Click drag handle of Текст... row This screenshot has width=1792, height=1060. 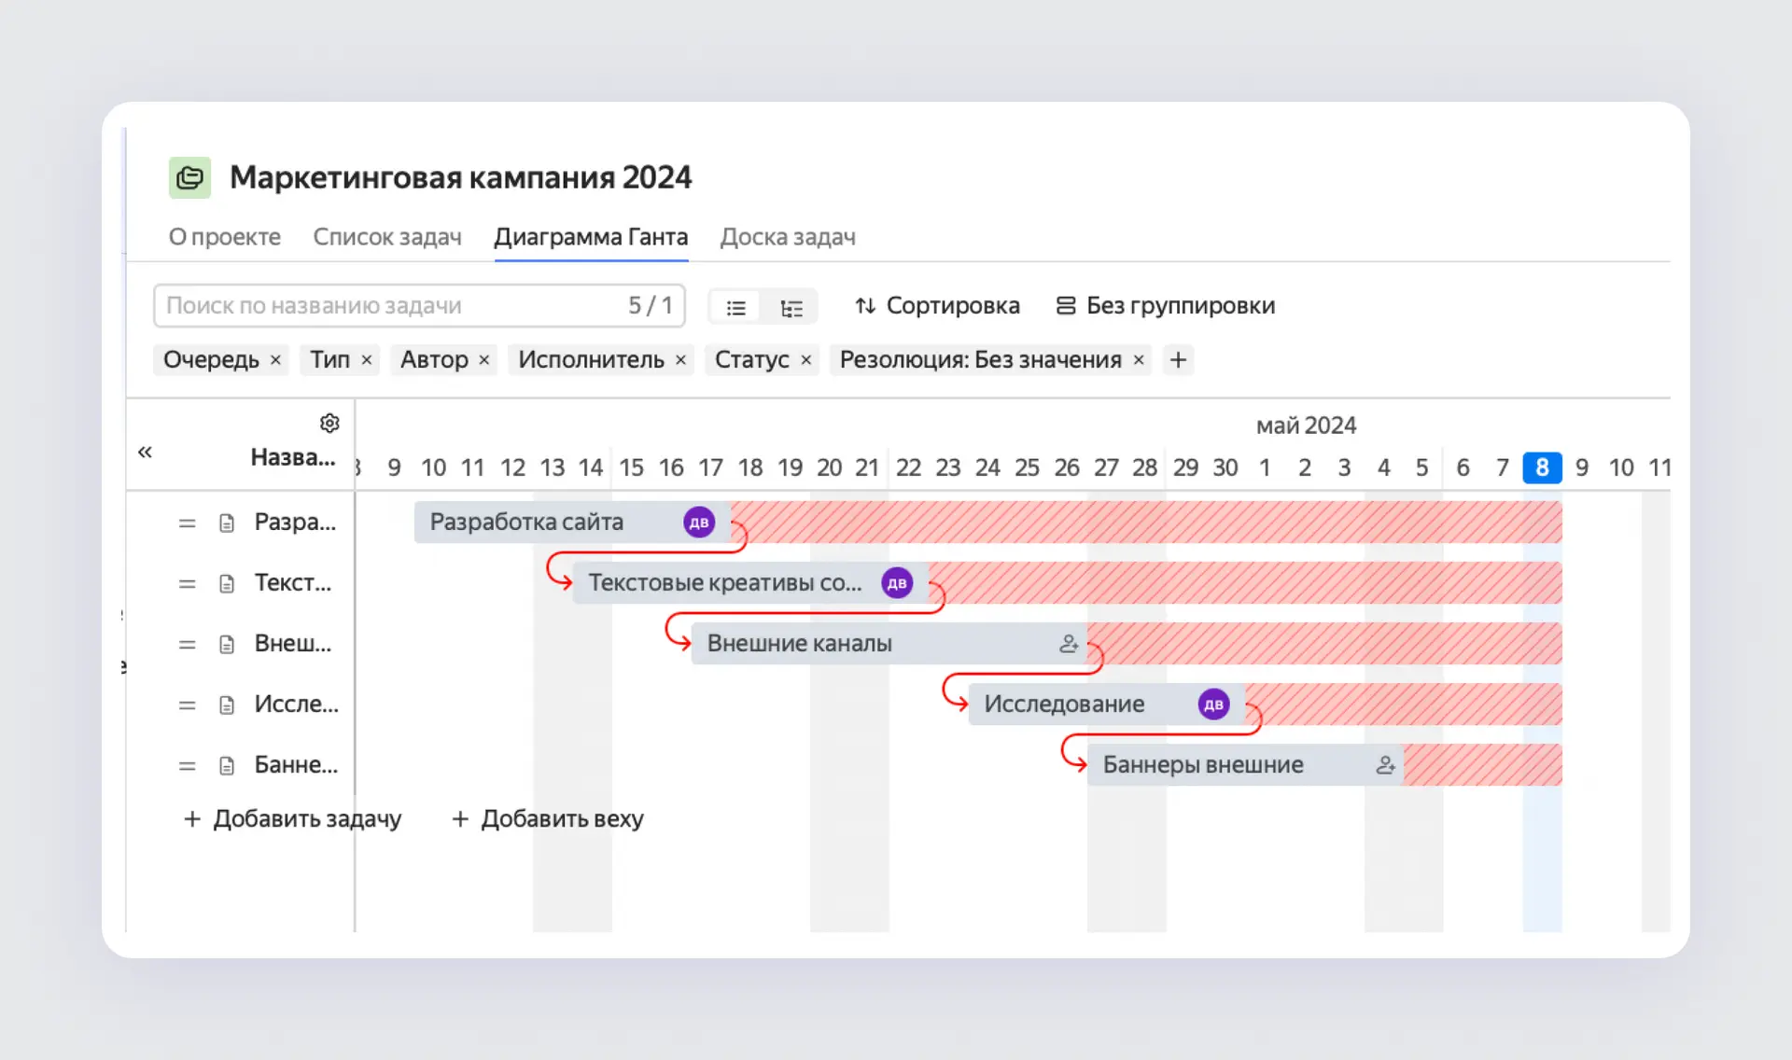click(188, 584)
